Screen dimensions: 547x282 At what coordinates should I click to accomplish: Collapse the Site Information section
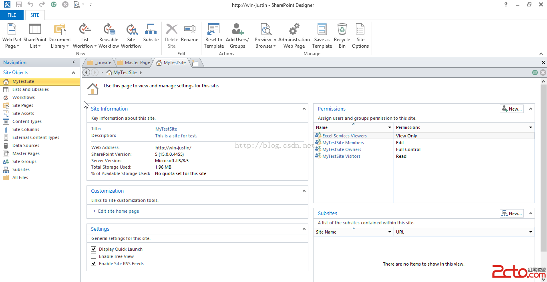tap(304, 109)
